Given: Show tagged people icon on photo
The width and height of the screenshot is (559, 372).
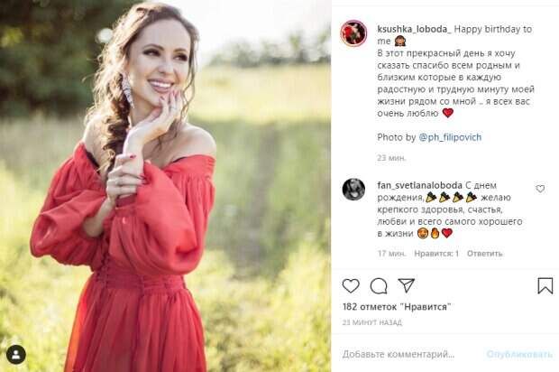Looking at the screenshot, I should point(16,355).
